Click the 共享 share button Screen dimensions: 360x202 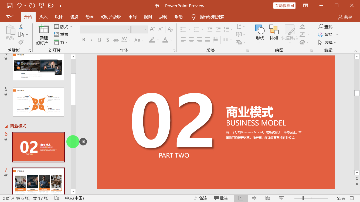(345, 17)
